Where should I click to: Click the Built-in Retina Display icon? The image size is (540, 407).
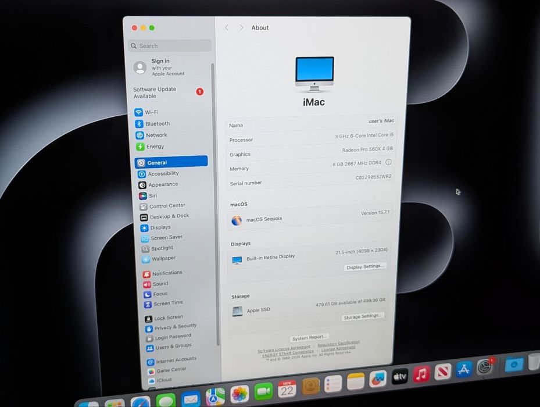(237, 260)
